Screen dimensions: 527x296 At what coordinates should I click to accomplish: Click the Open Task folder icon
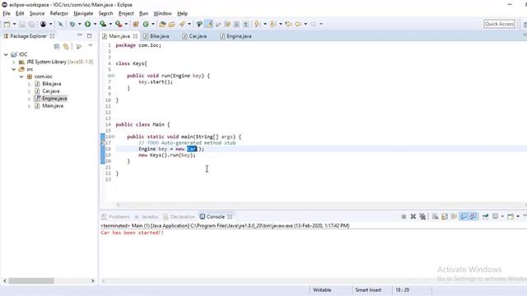coord(172,24)
